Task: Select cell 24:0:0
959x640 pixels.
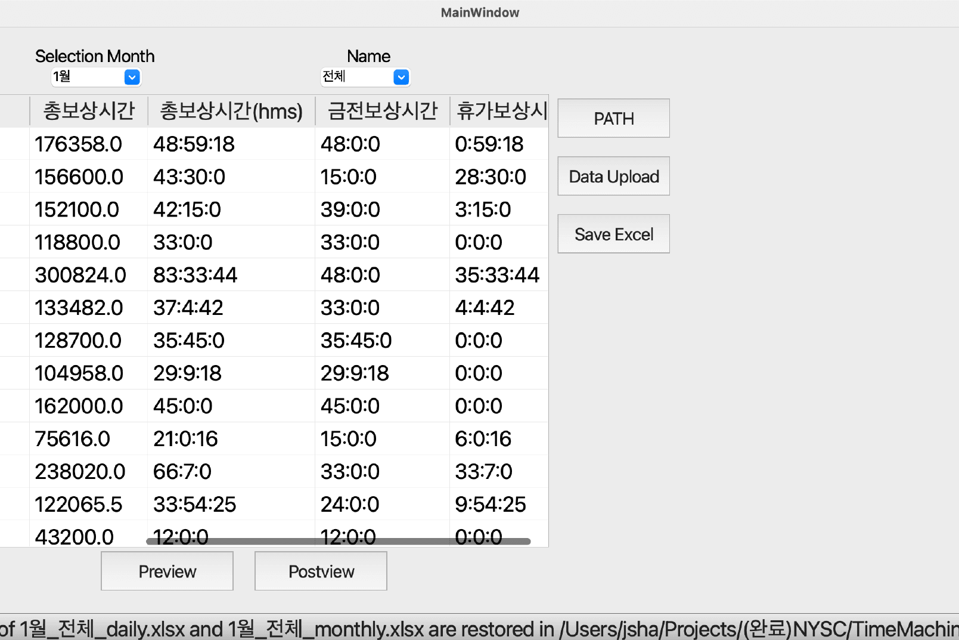Action: (x=382, y=505)
